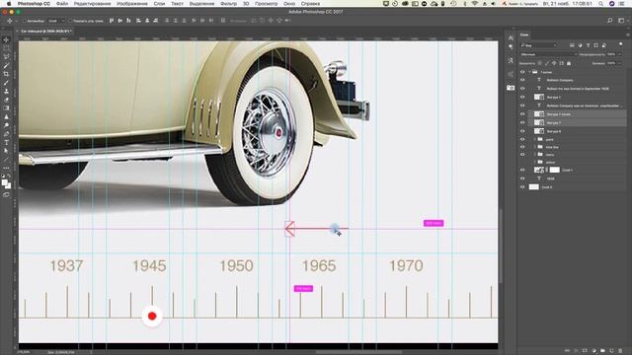Open the Редактирование menu
Viewport: 632px width, 355px height.
pyautogui.click(x=92, y=4)
